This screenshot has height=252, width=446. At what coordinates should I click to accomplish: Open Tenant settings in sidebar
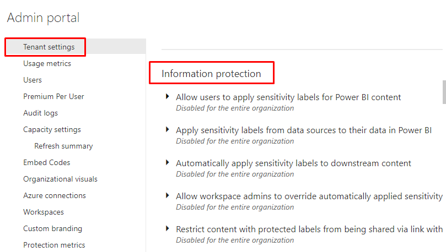[x=49, y=47]
